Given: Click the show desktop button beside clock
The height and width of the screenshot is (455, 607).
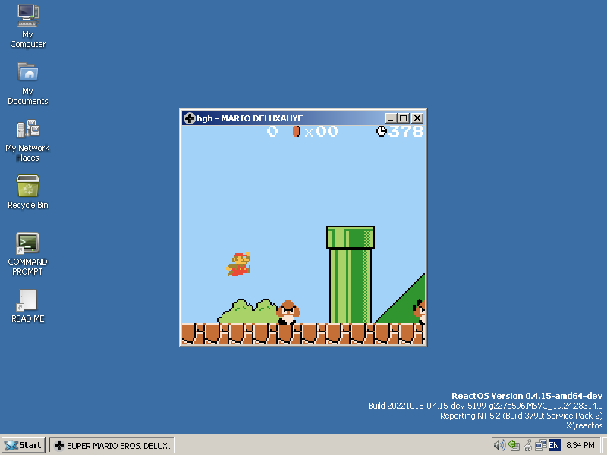Looking at the screenshot, I should [x=603, y=445].
